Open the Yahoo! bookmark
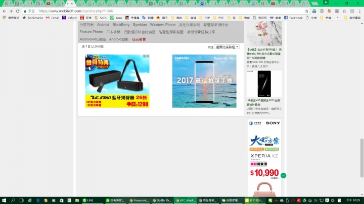The image size is (364, 204). pyautogui.click(x=70, y=18)
